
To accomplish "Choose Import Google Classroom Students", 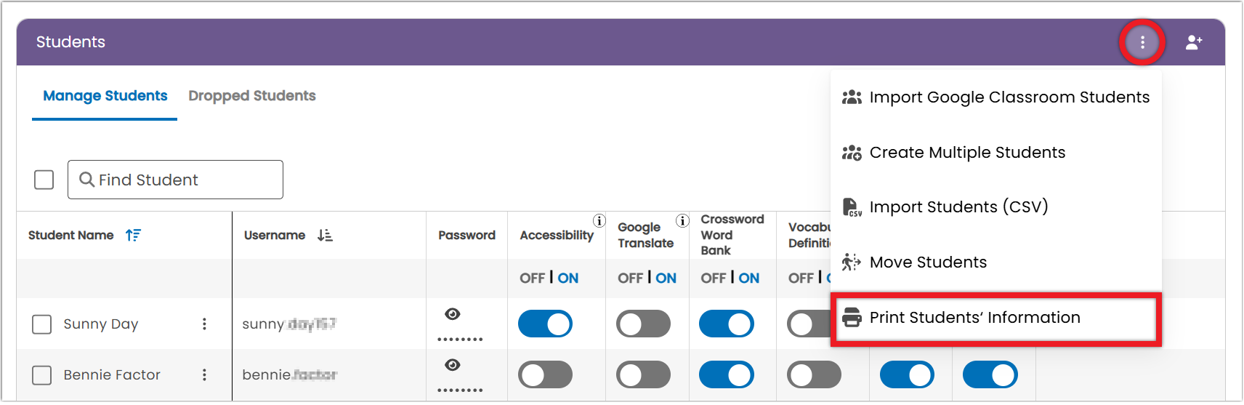I will (995, 97).
